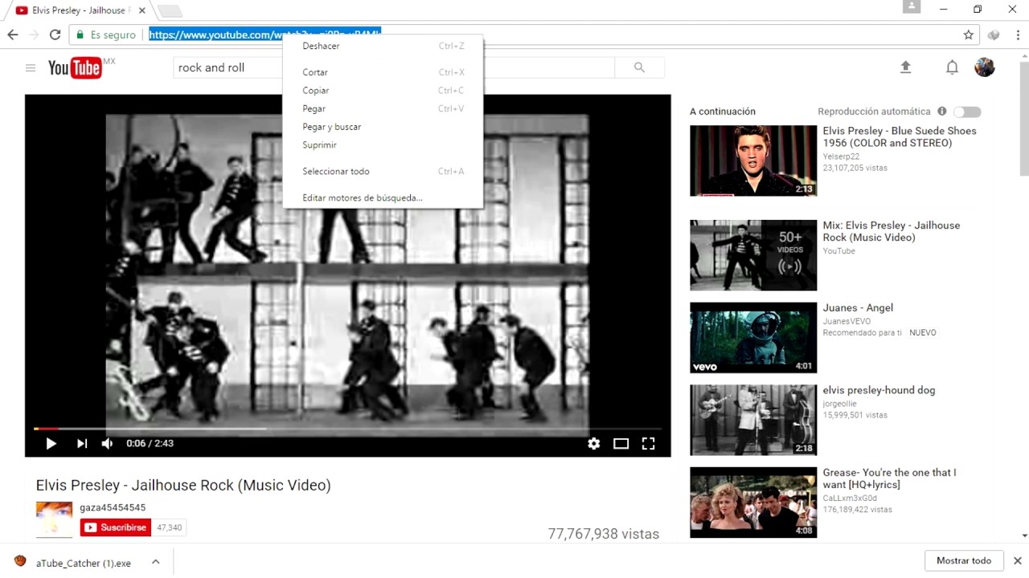Switch to theater mode
This screenshot has height=578, width=1029.
(621, 443)
